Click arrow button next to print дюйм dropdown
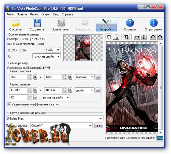 (x=98, y=90)
